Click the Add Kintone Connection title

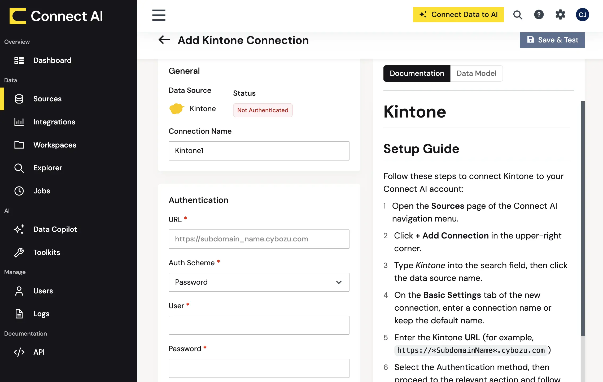(243, 40)
